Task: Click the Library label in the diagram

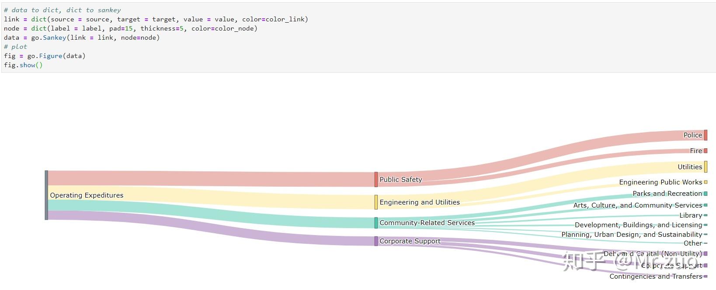Action: pos(690,215)
